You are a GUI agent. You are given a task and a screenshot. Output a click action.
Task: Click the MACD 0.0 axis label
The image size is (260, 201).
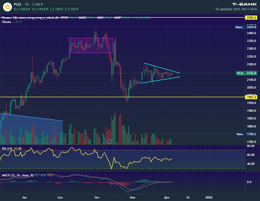click(x=249, y=182)
